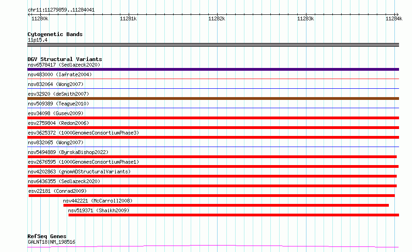
Task: Open nsv4202863 (gnomADStructuralVariants) label
Action: 79,172
